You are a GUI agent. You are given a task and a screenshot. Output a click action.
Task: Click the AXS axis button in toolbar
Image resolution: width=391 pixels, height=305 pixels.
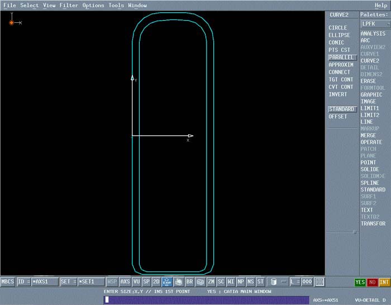[125, 282]
